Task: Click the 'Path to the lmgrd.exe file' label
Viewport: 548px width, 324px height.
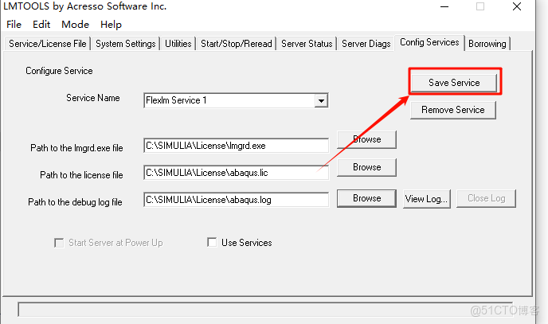Action: pos(76,148)
